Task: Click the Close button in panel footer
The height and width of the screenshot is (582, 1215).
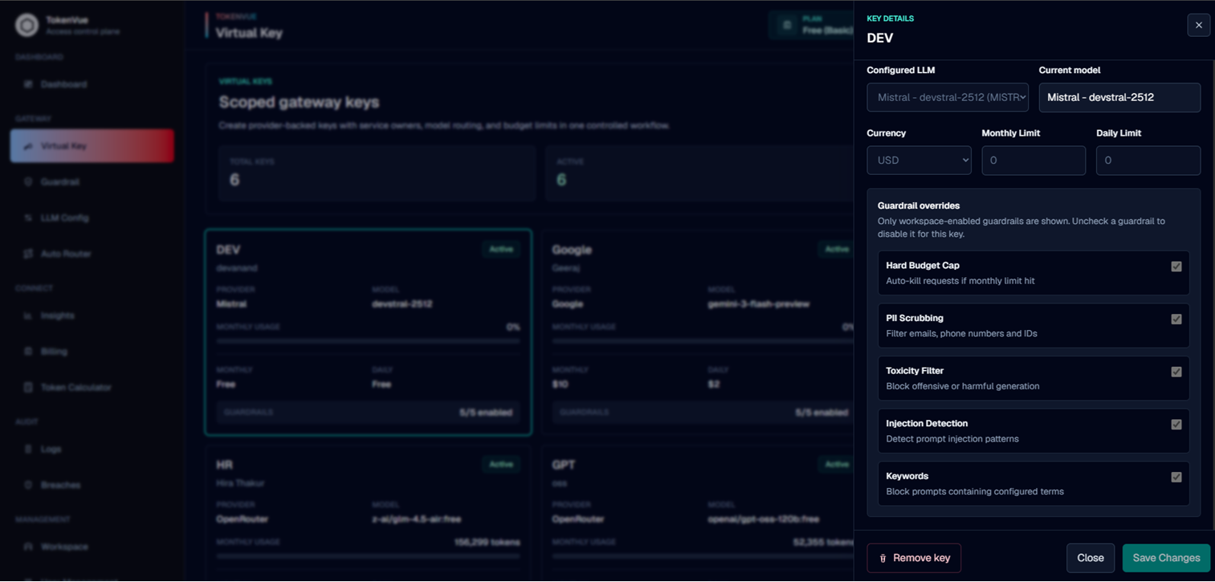Action: pyautogui.click(x=1091, y=558)
